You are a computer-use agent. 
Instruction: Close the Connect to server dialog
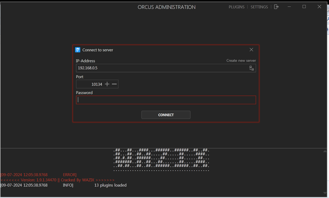click(x=251, y=49)
